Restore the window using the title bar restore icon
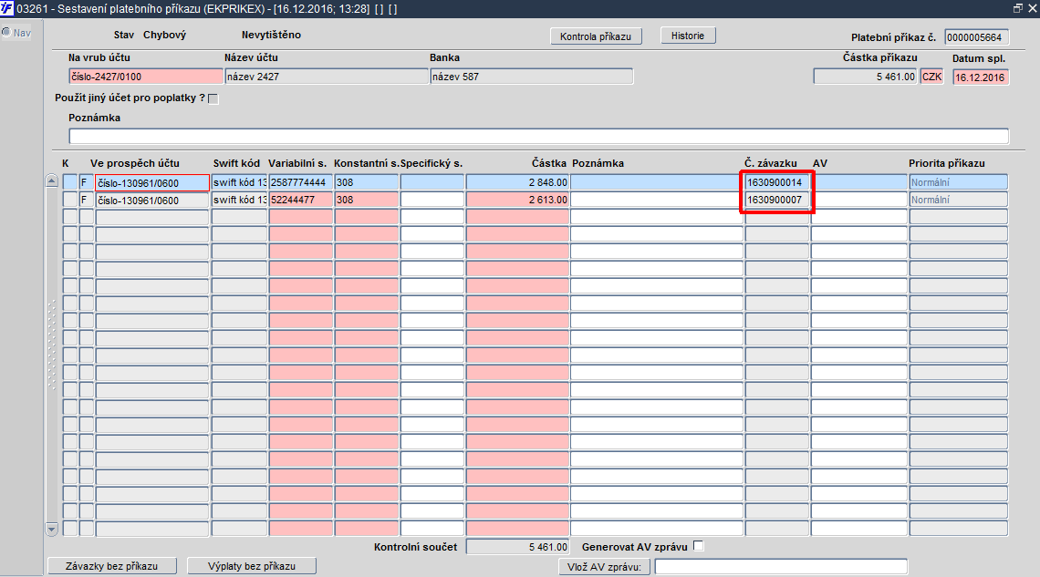 1018,8
